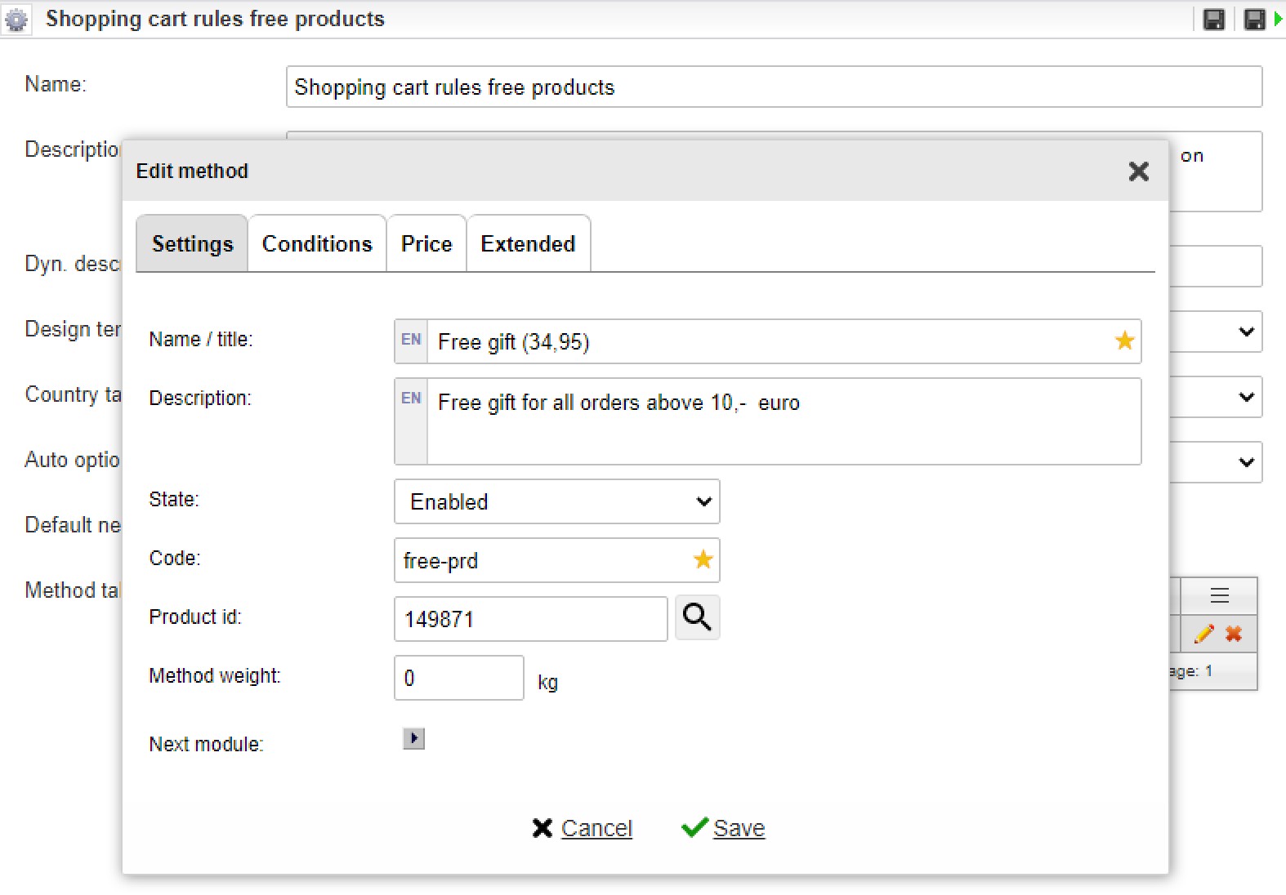Click the star icon in Code field
Viewport: 1286px width, 895px height.
coord(703,559)
